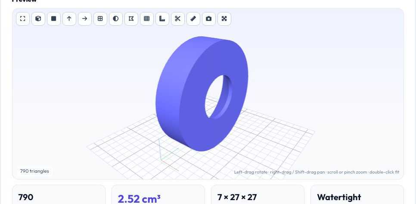Image resolution: width=416 pixels, height=204 pixels.
Task: Click the '790' count card value
Action: click(26, 198)
